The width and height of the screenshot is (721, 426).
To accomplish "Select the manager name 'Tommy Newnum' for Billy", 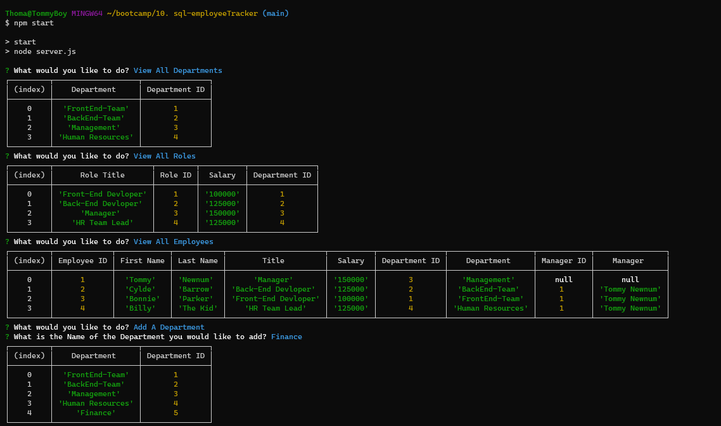I will [630, 307].
